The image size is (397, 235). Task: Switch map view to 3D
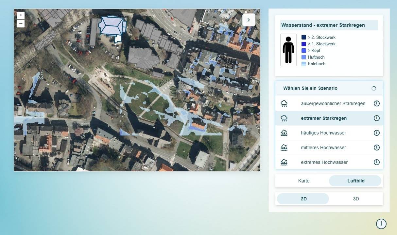point(356,199)
